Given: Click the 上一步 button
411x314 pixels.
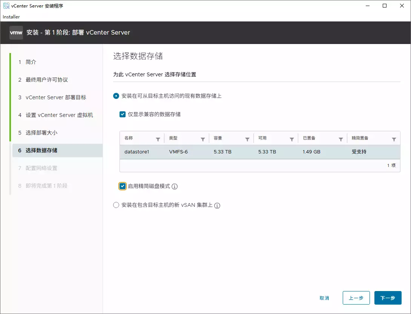Looking at the screenshot, I should [356, 298].
